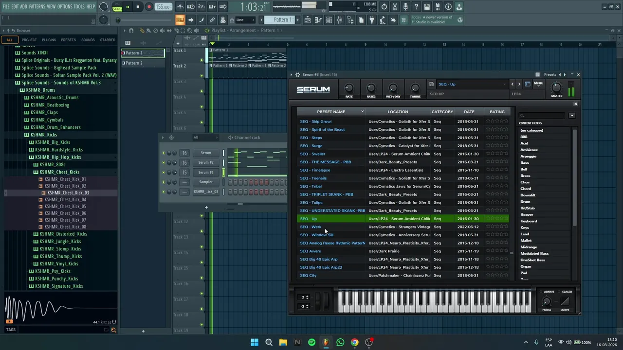
Task: Toggle the Playlist magnet snap icon
Action: 131,30
